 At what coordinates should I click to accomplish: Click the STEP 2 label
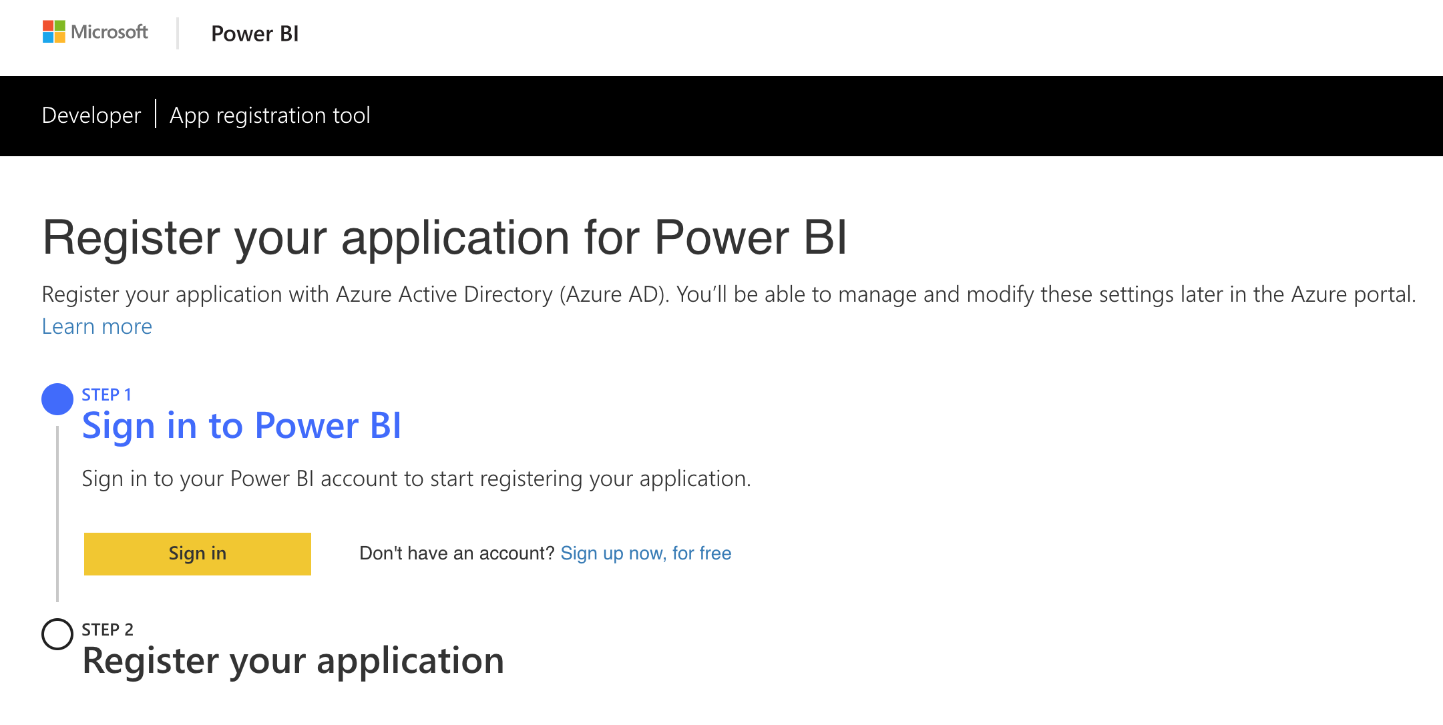coord(108,630)
